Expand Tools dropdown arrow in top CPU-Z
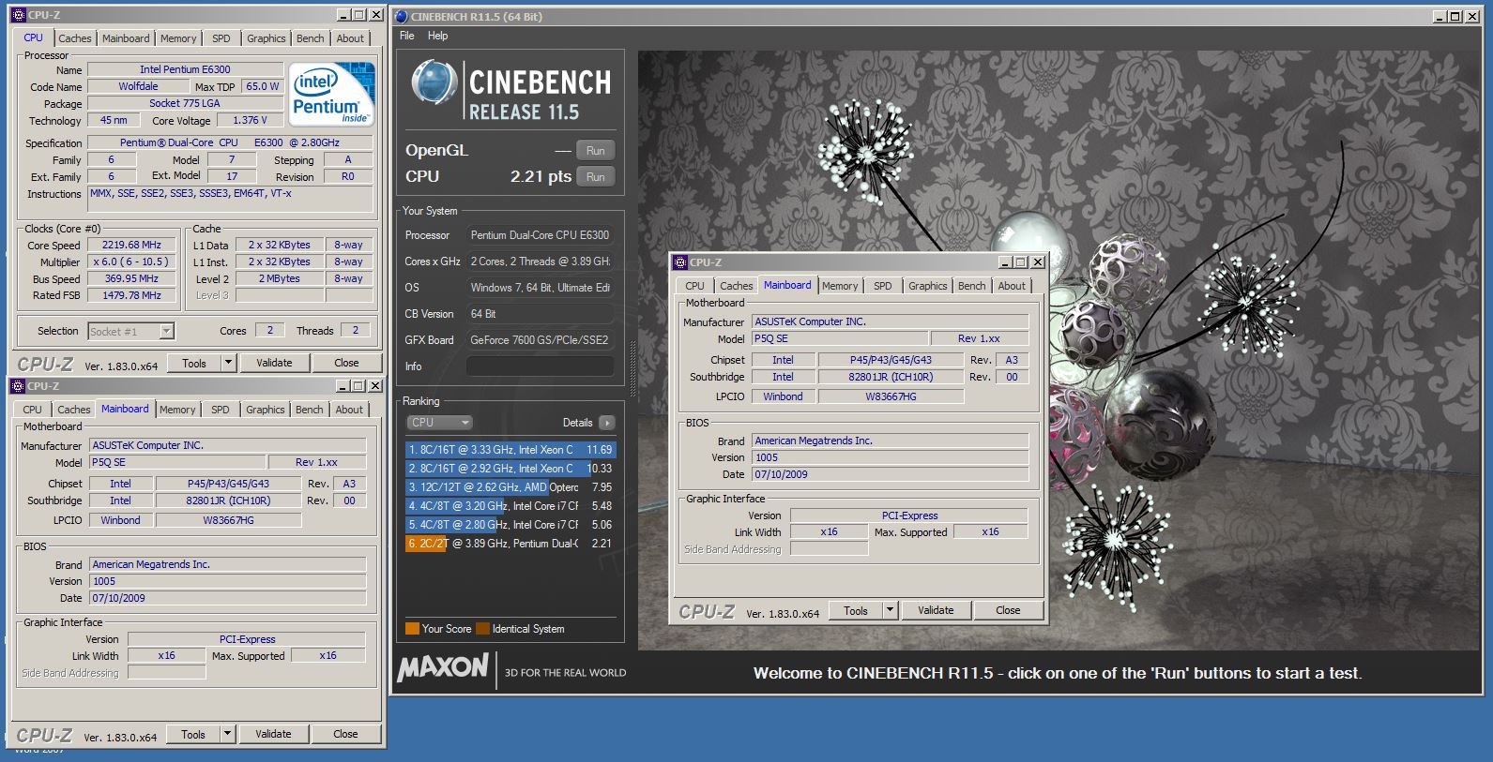 coord(228,363)
